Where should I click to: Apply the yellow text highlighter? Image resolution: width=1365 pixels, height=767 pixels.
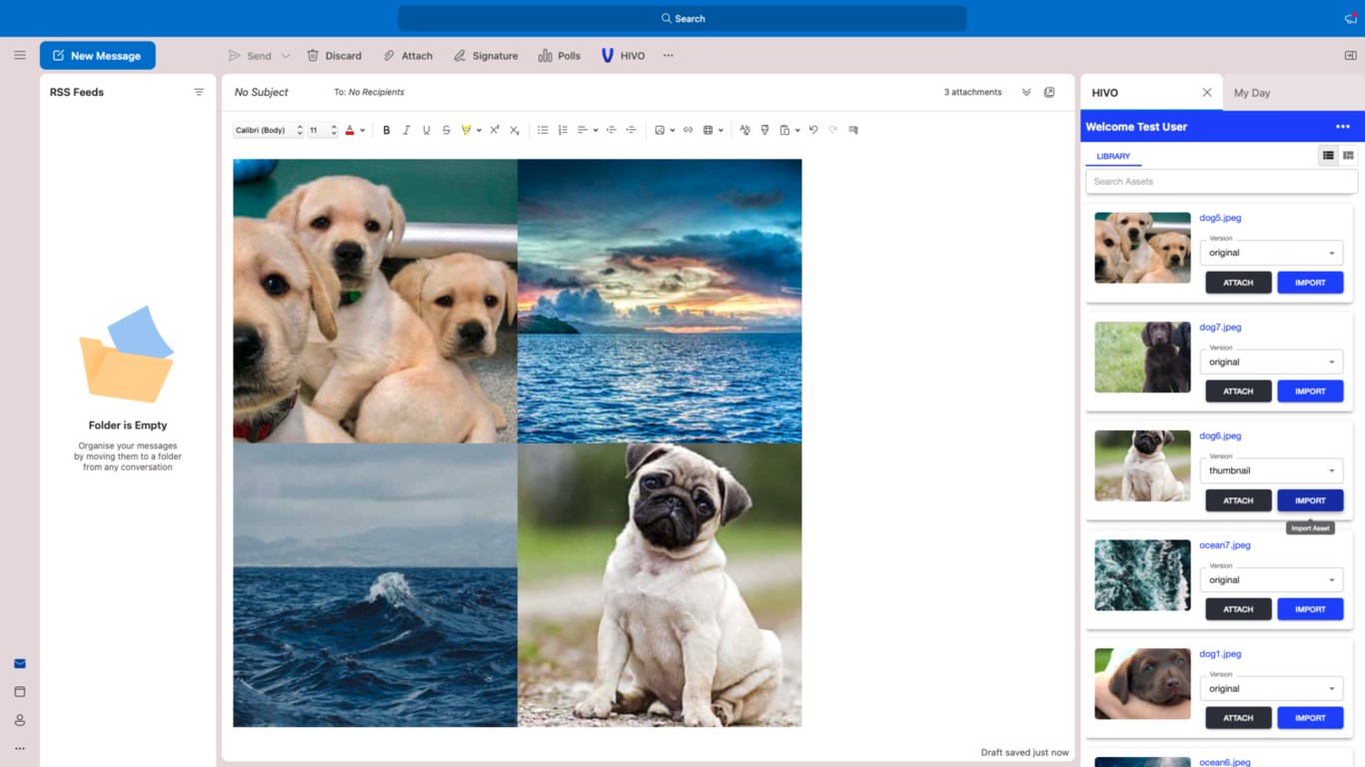point(466,130)
